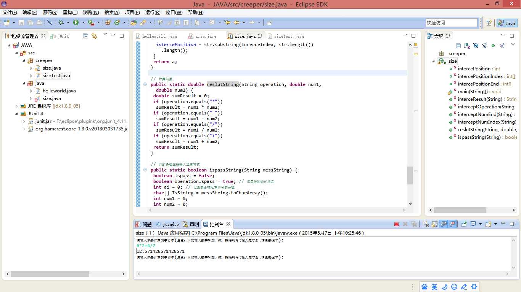
Task: Click the Back navigation yellow arrow
Action: coord(236,22)
